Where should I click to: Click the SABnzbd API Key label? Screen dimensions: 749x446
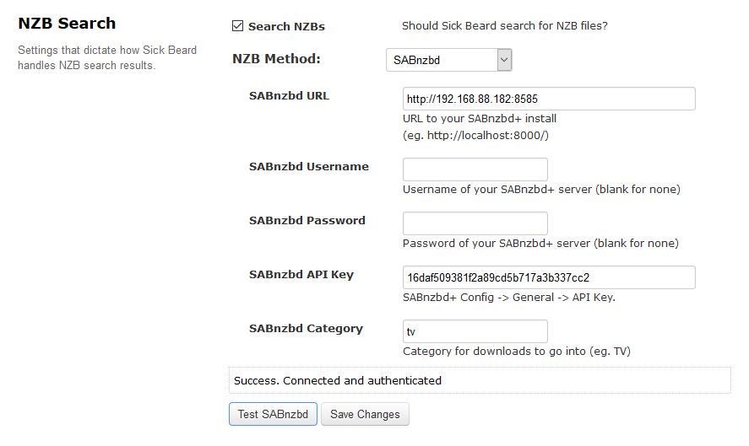(301, 274)
